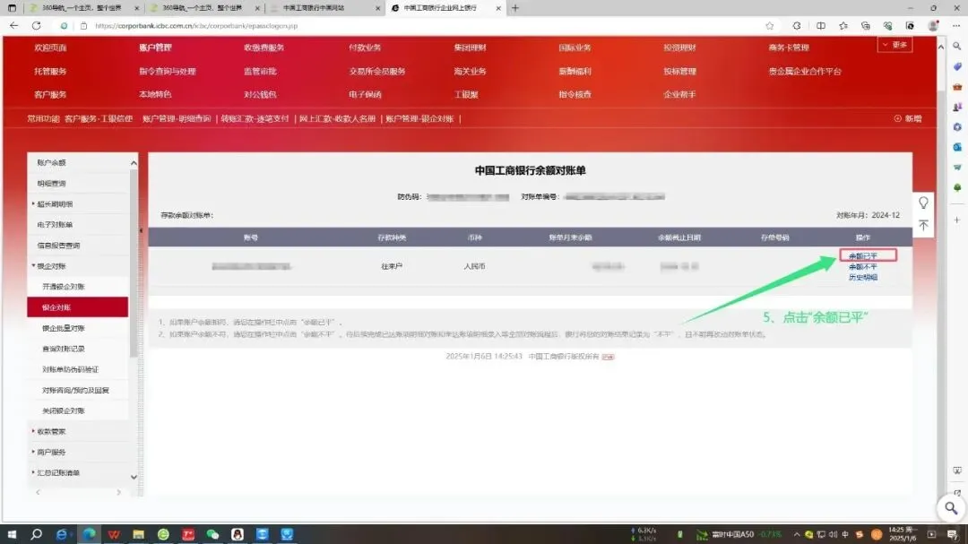Open the 欢迎页面 menu item

pyautogui.click(x=50, y=47)
